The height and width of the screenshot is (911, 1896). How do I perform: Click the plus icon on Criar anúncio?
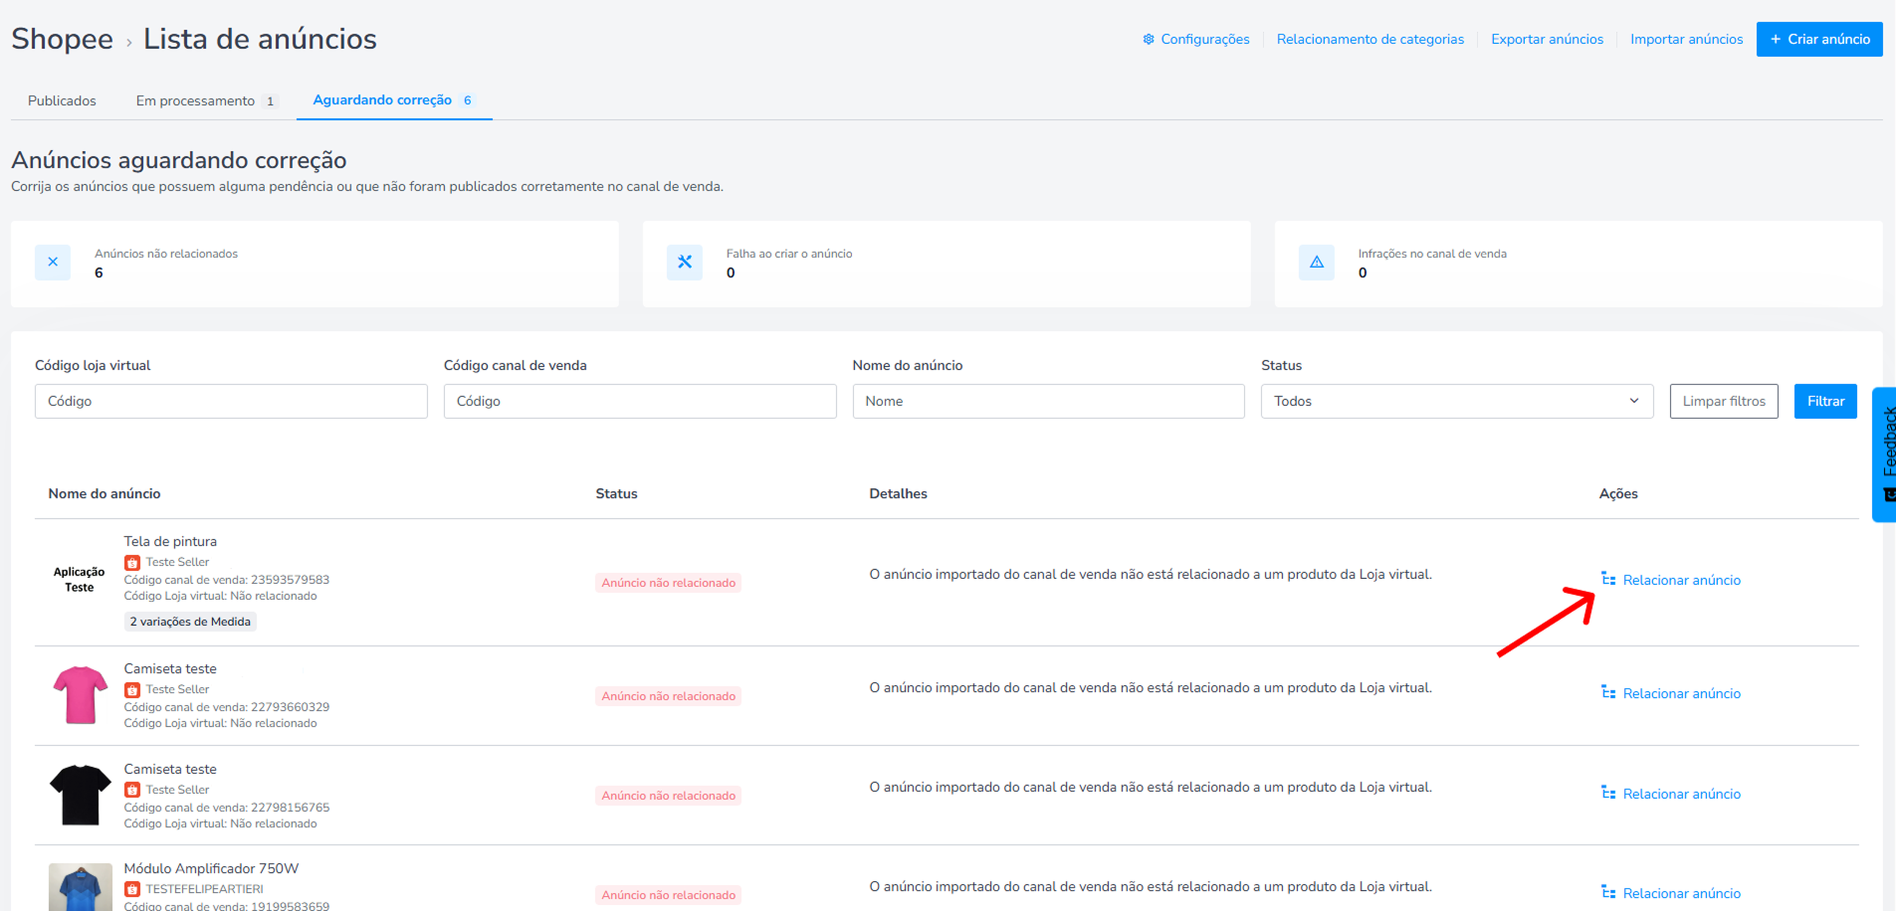pyautogui.click(x=1776, y=40)
